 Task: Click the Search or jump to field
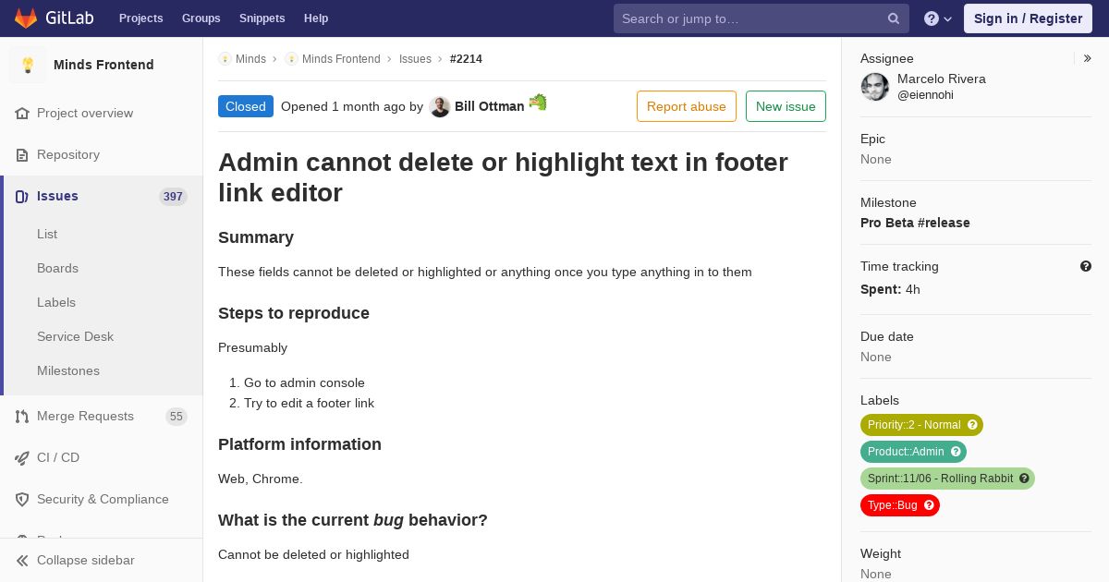[762, 18]
